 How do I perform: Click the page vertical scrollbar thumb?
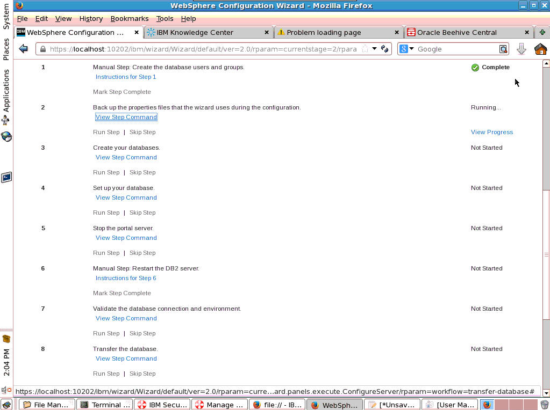coord(546,254)
